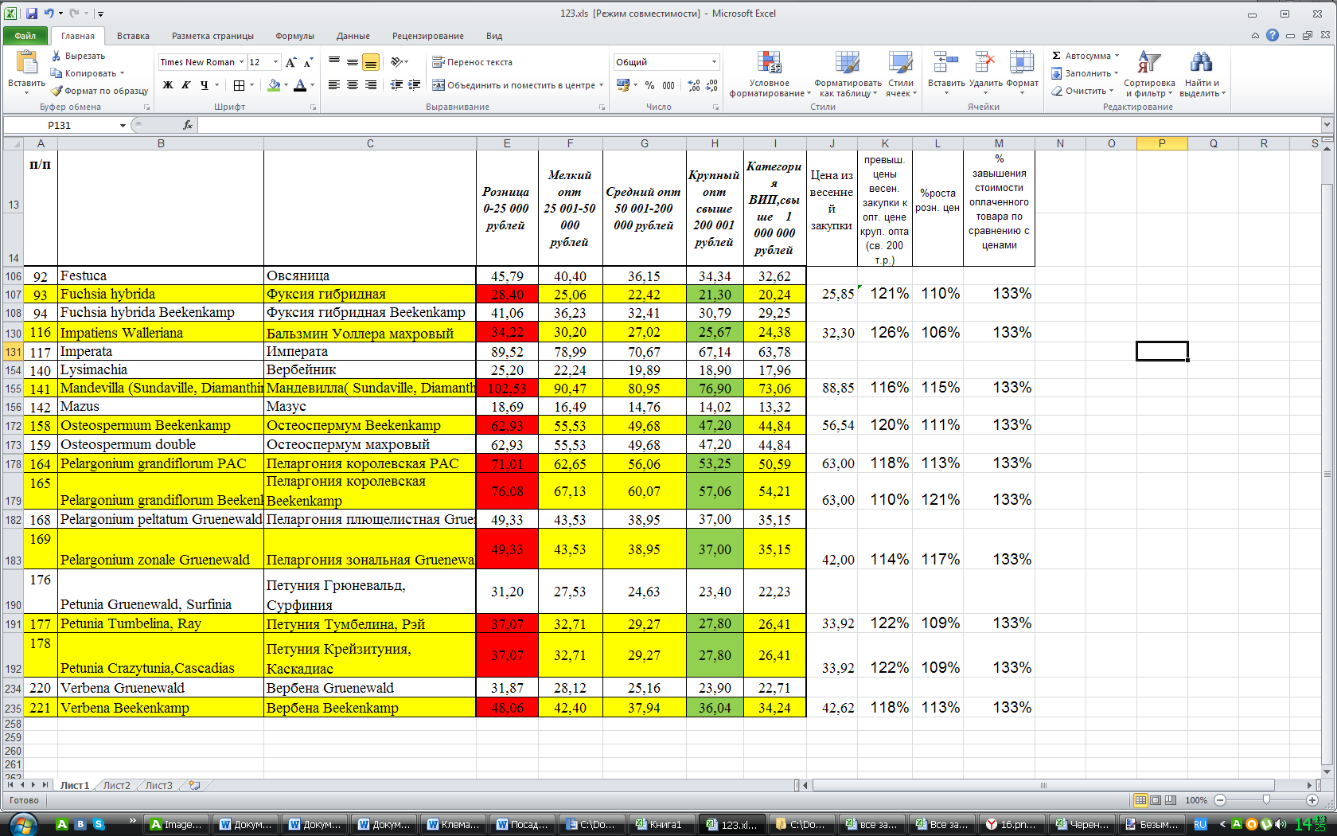Click the Insert Function fx icon

click(188, 125)
